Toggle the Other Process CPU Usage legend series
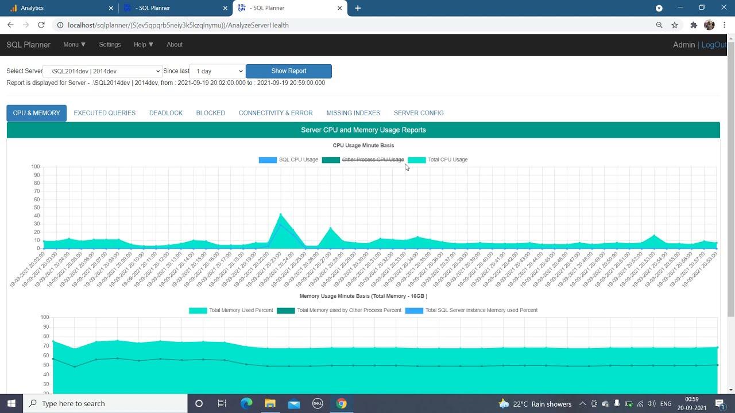This screenshot has height=413, width=735. (363, 160)
